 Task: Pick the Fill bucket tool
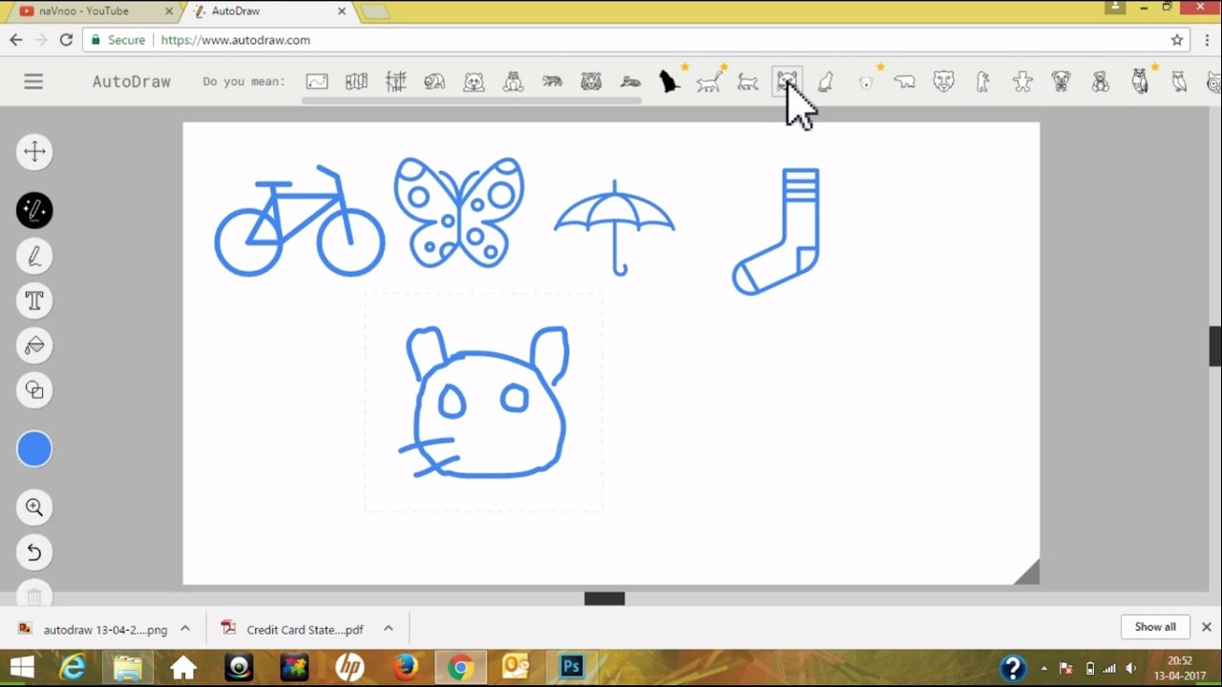34,345
